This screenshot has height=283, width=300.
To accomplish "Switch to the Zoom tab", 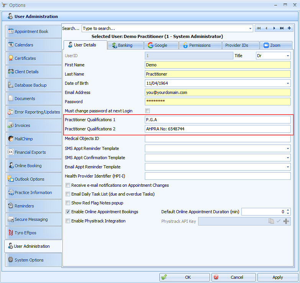I will tap(276, 45).
